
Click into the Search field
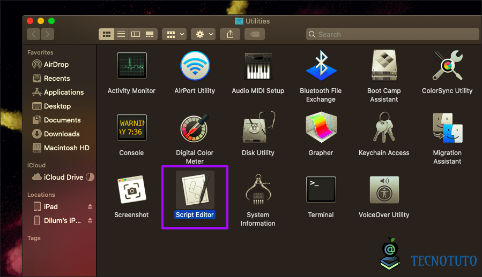click(x=392, y=34)
